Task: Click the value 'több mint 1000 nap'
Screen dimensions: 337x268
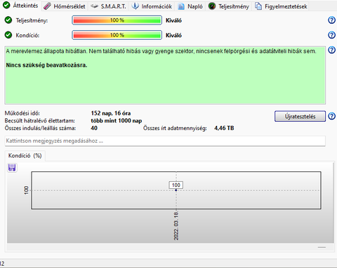Action: tap(117, 120)
